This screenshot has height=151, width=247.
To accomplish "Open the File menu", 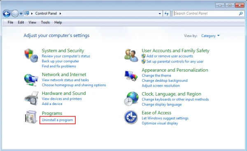I will [10, 23].
